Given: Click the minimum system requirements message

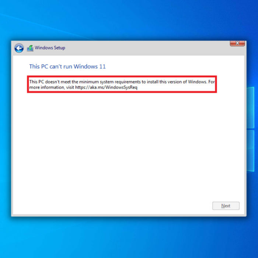Looking at the screenshot, I should coord(122,84).
